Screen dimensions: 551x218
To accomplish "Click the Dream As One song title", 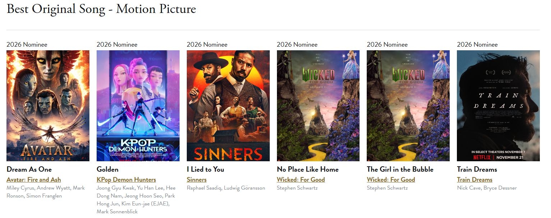I will tap(29, 170).
